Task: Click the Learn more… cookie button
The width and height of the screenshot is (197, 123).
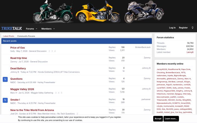Action: [x=171, y=119]
